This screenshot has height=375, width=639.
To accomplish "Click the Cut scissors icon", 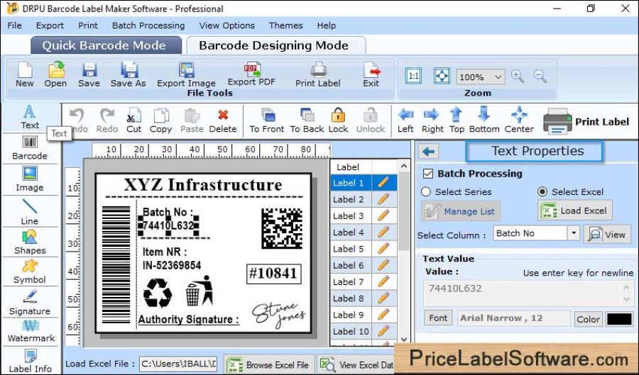I will pyautogui.click(x=133, y=121).
